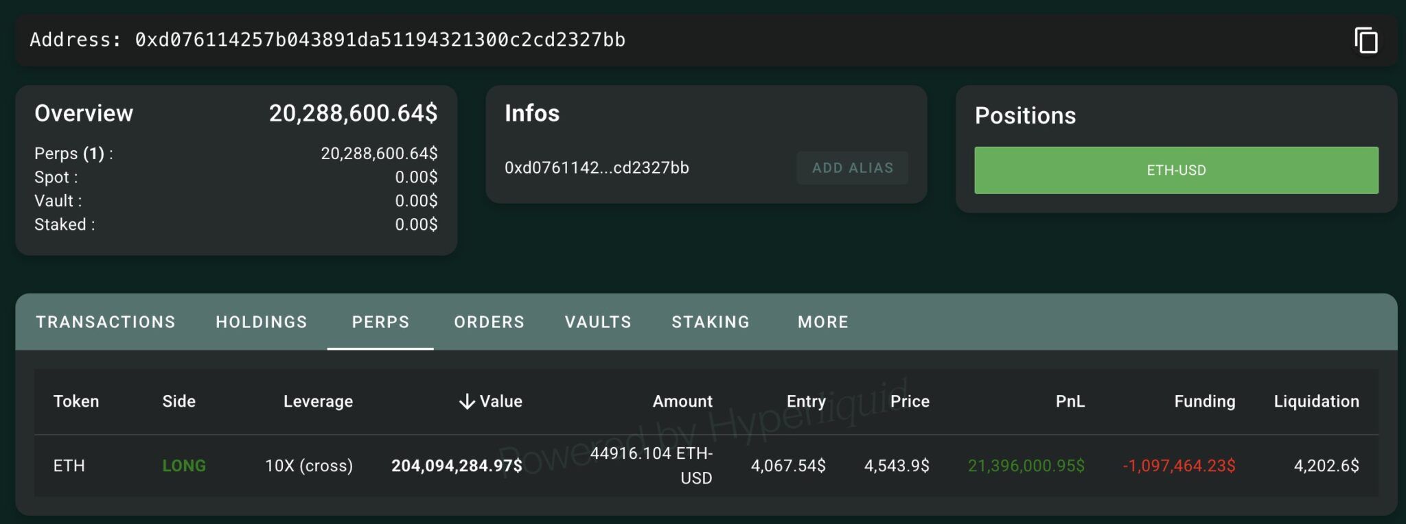Screen dimensions: 1406x524
Task: Sort positions by PnL header
Action: (1070, 402)
